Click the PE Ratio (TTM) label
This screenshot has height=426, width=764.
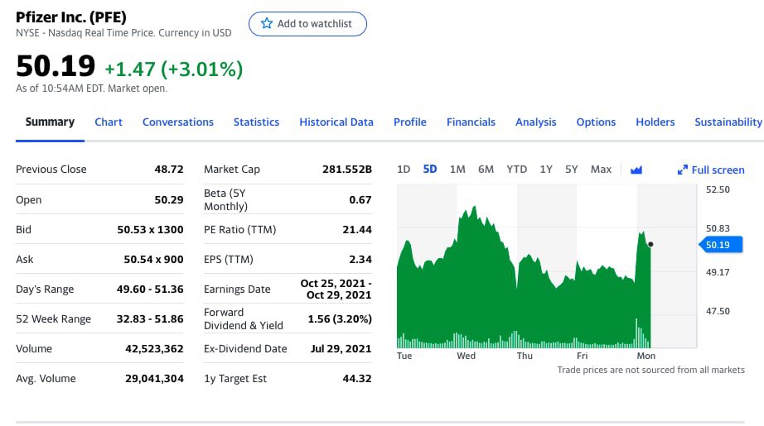239,229
